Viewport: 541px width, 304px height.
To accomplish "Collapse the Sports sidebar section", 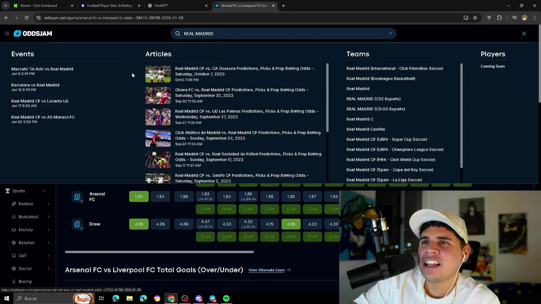I will click(44, 191).
